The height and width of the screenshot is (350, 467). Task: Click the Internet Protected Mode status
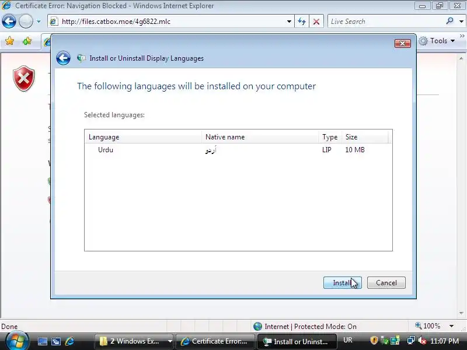305,327
